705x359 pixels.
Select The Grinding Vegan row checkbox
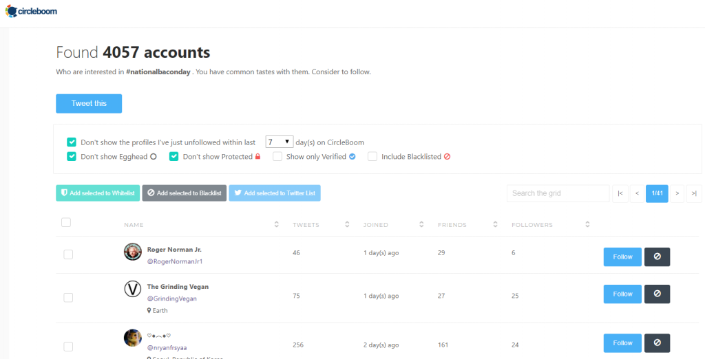click(x=68, y=297)
